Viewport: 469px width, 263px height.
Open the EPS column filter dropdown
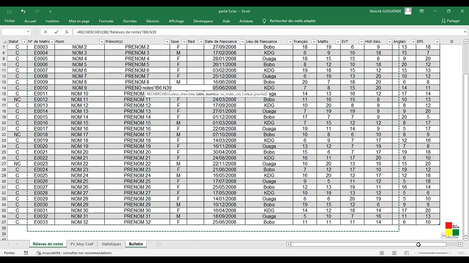(437, 42)
